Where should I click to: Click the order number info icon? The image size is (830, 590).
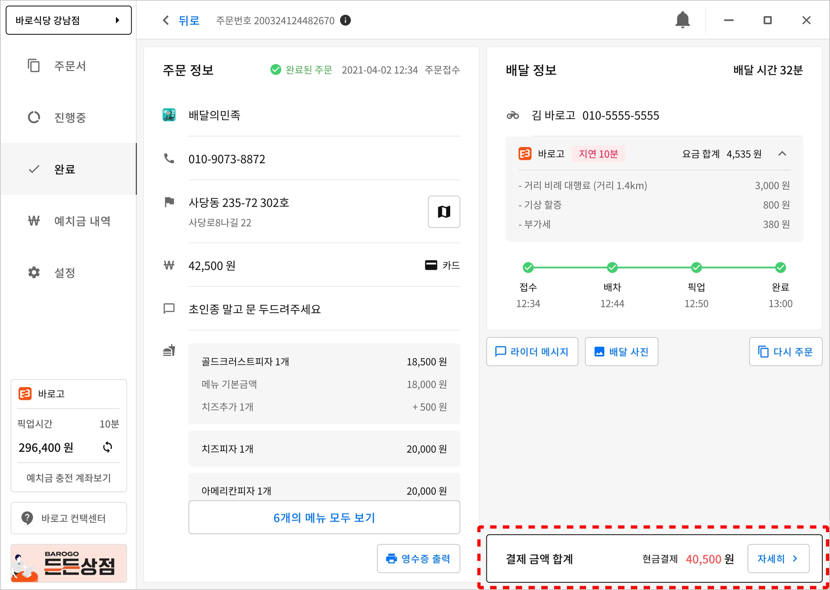pos(345,20)
